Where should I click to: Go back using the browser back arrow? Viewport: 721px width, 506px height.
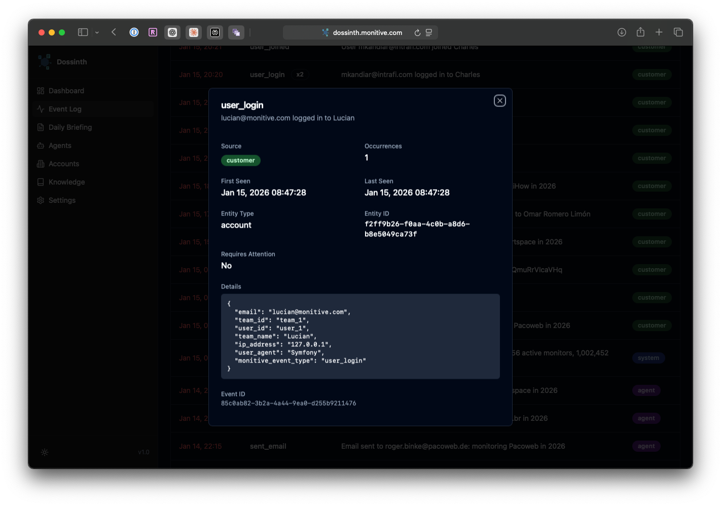tap(114, 32)
